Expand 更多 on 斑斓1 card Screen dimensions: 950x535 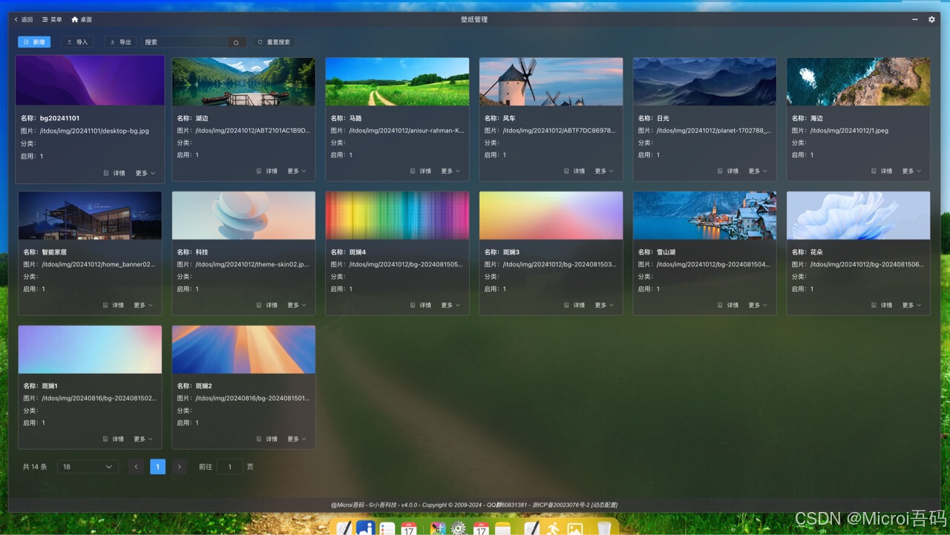pyautogui.click(x=143, y=439)
